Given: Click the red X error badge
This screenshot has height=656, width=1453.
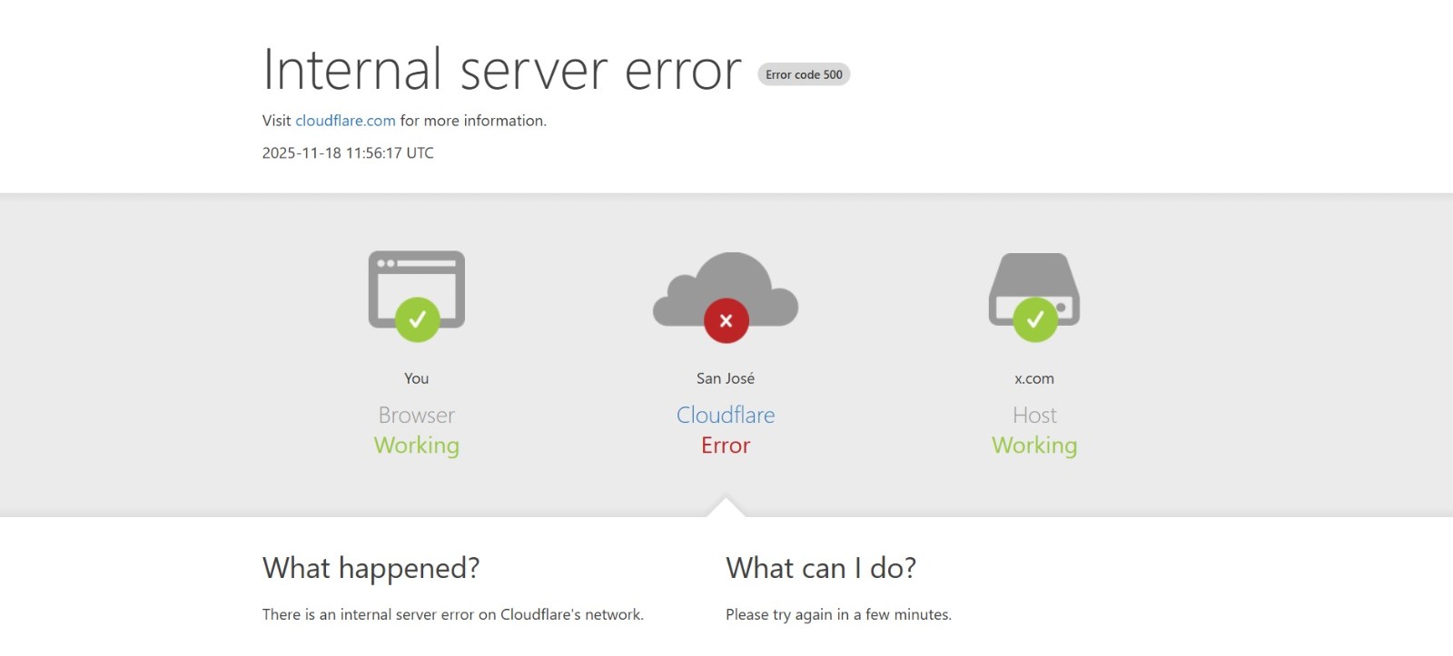Looking at the screenshot, I should [x=726, y=320].
